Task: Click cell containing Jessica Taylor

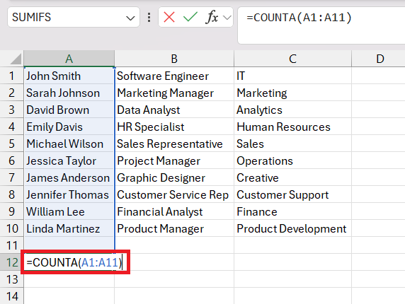Action: pyautogui.click(x=69, y=160)
